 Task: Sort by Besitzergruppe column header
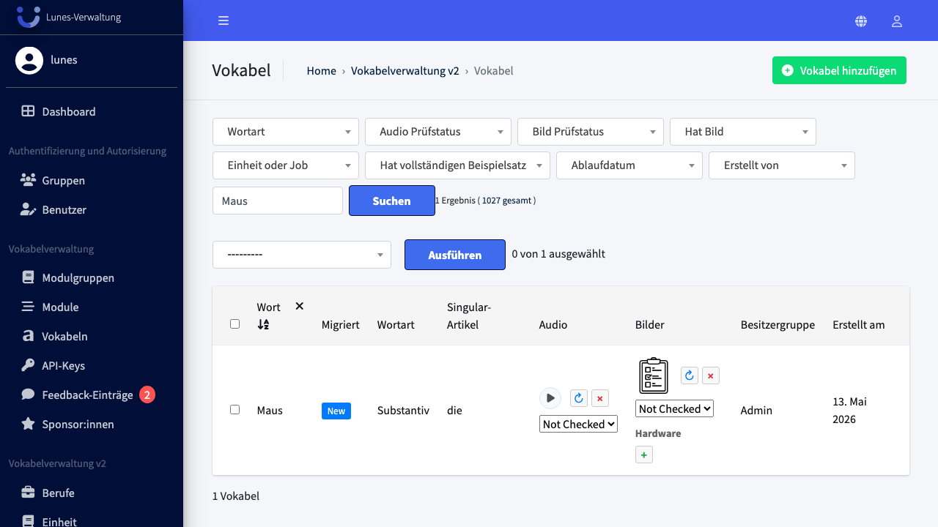[x=778, y=324]
